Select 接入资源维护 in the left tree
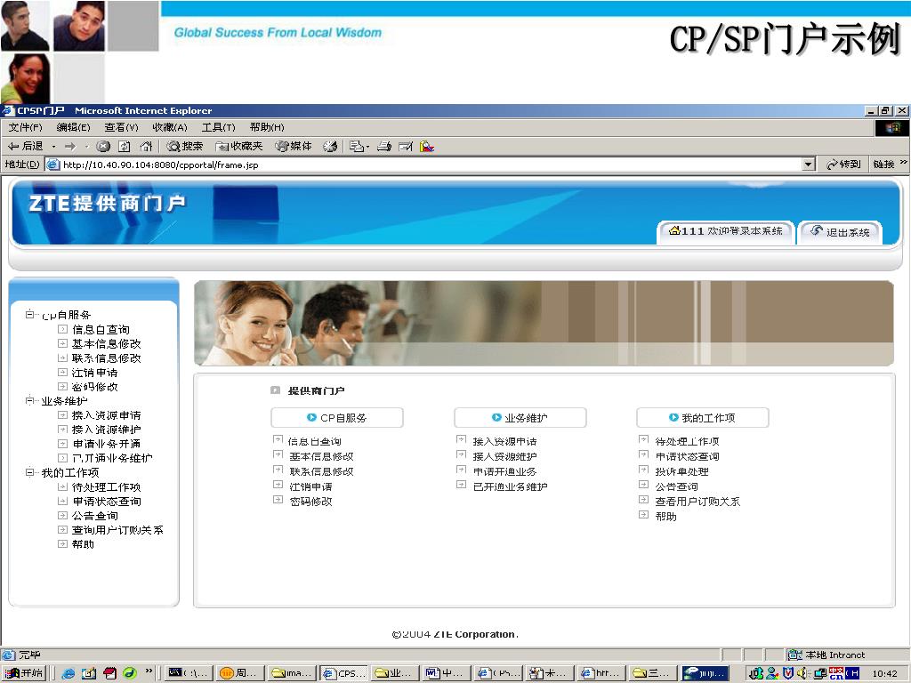 tap(107, 430)
